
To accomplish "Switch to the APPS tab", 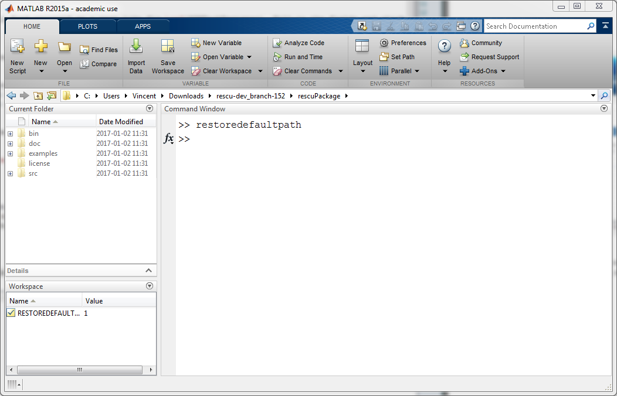I will (x=143, y=26).
